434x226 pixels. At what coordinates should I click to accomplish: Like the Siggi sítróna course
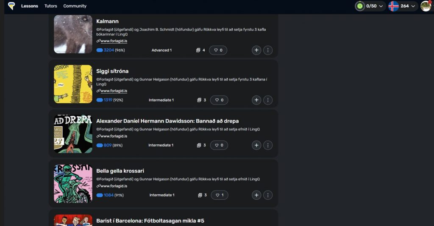(219, 100)
